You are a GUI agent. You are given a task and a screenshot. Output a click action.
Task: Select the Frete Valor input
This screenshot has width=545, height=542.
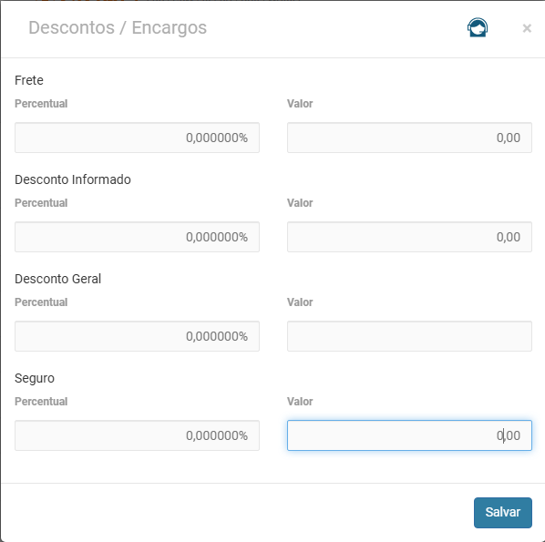409,138
